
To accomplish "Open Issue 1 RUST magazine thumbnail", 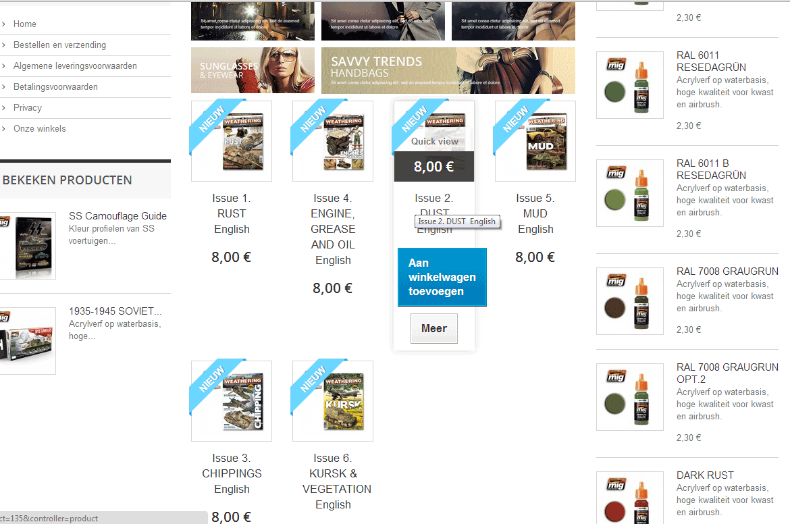I will pos(232,141).
